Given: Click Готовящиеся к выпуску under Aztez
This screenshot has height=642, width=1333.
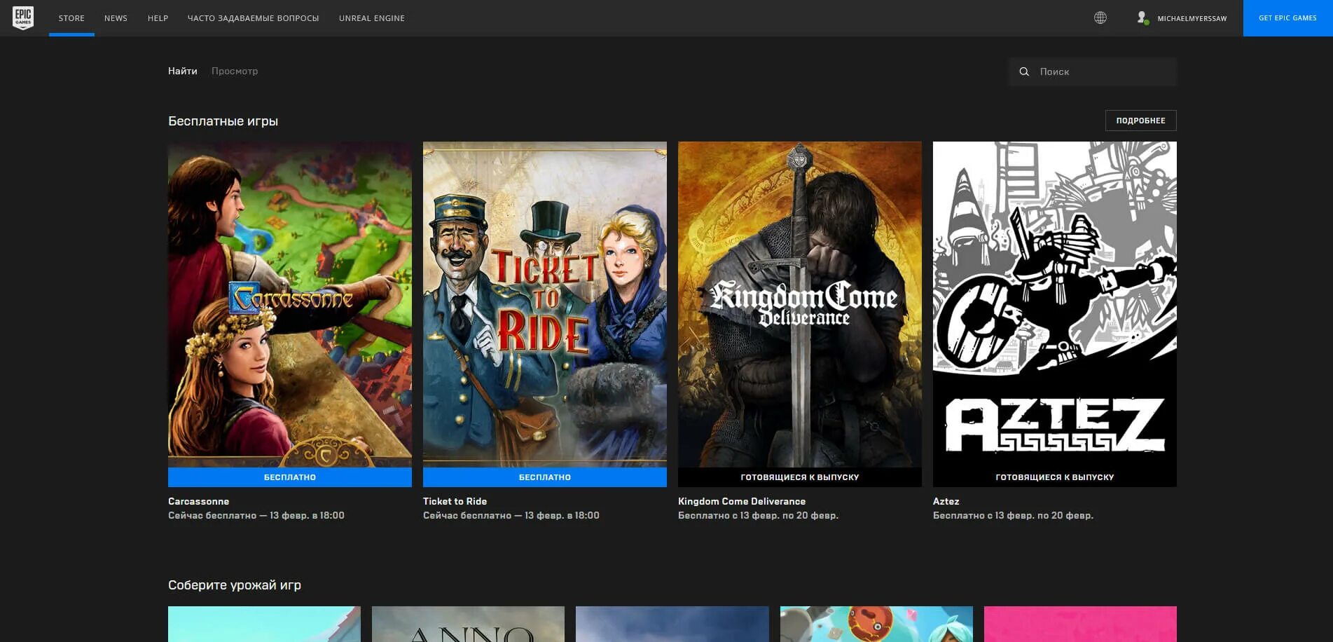Looking at the screenshot, I should pyautogui.click(x=1055, y=477).
